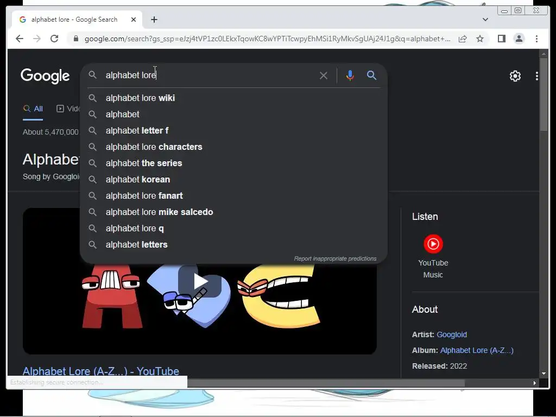Click the share page icon in address bar
The height and width of the screenshot is (417, 556).
pyautogui.click(x=463, y=39)
